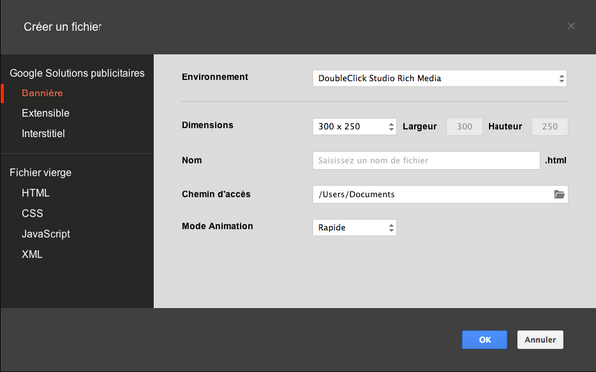Image resolution: width=596 pixels, height=372 pixels.
Task: Choose XML blank file type
Action: point(32,254)
